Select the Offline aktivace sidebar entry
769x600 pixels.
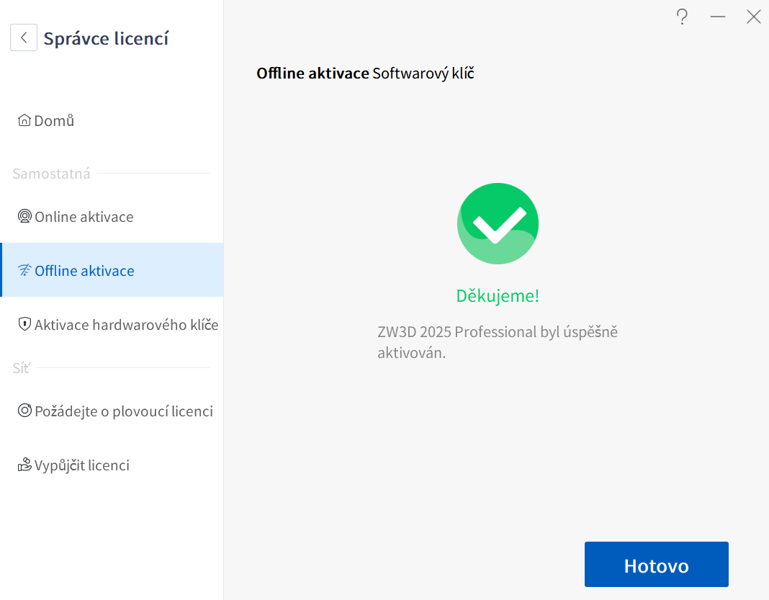(83, 270)
